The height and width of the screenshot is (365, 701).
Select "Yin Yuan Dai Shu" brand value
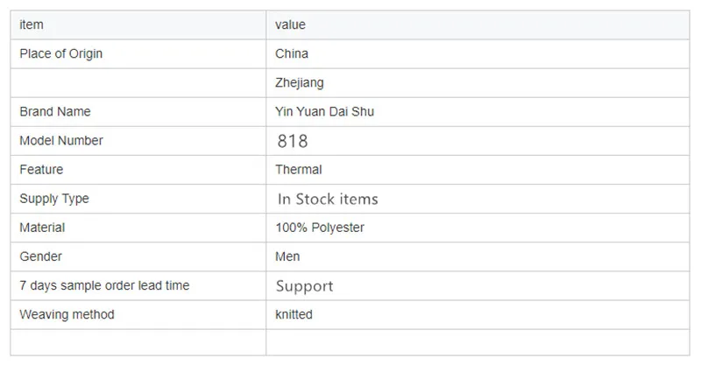[324, 111]
